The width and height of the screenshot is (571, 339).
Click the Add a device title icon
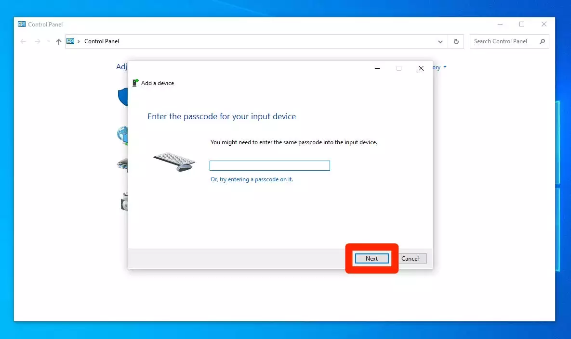135,83
